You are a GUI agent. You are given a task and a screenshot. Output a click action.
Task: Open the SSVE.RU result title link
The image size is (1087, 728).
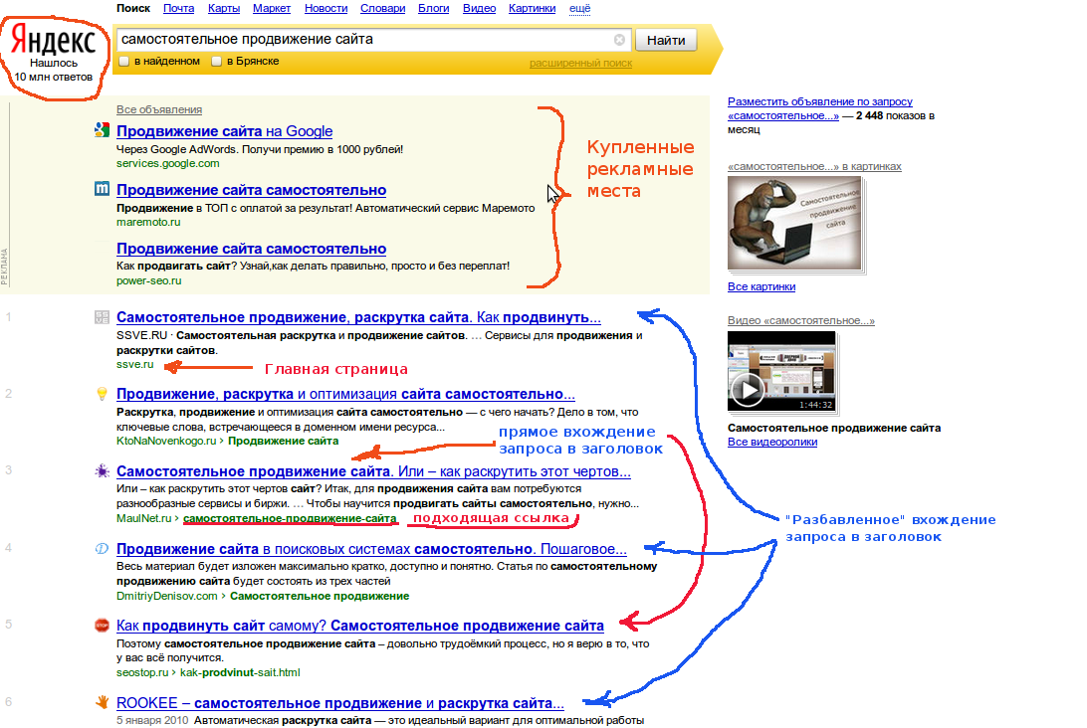(x=358, y=317)
